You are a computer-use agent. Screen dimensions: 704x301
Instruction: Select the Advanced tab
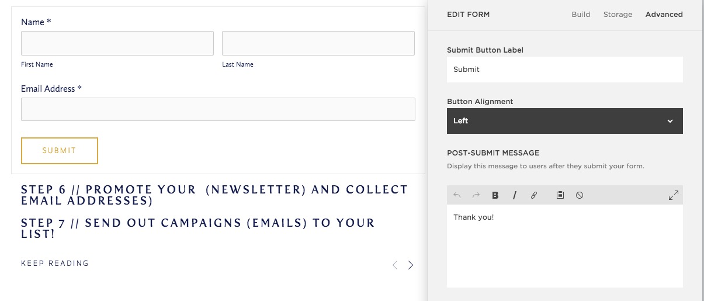tap(664, 14)
